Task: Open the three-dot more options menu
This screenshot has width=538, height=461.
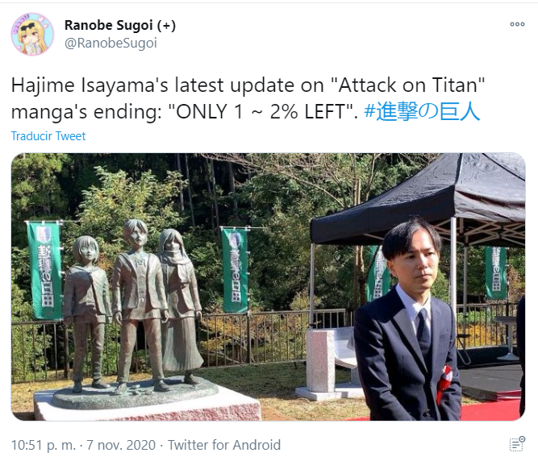Action: coord(517,24)
